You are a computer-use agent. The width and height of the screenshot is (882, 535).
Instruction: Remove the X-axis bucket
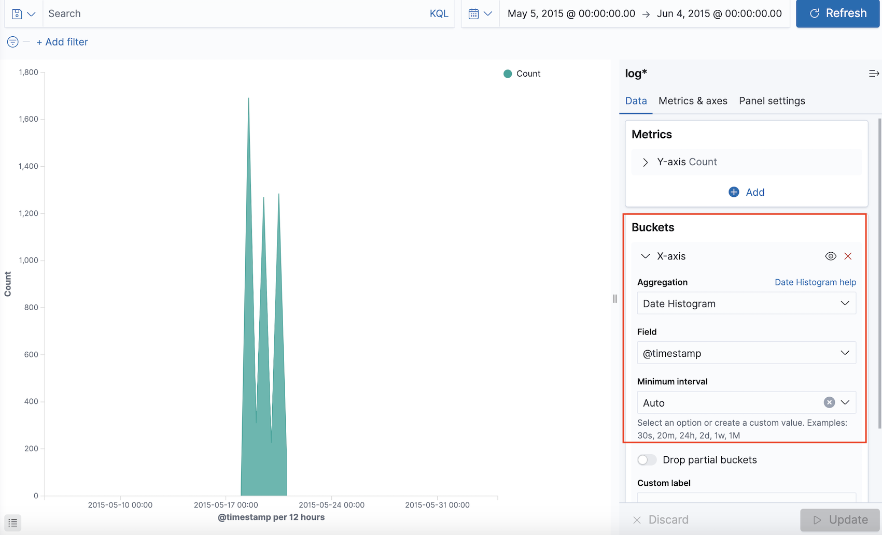[x=848, y=256]
